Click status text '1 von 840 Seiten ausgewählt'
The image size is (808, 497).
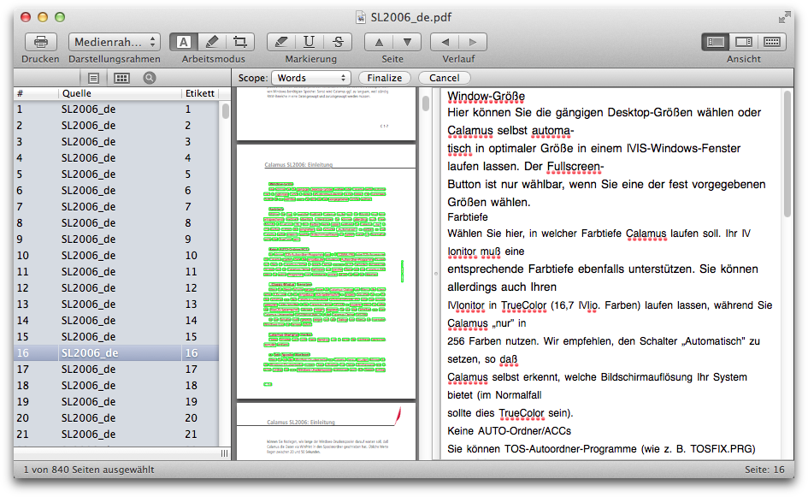pos(89,470)
